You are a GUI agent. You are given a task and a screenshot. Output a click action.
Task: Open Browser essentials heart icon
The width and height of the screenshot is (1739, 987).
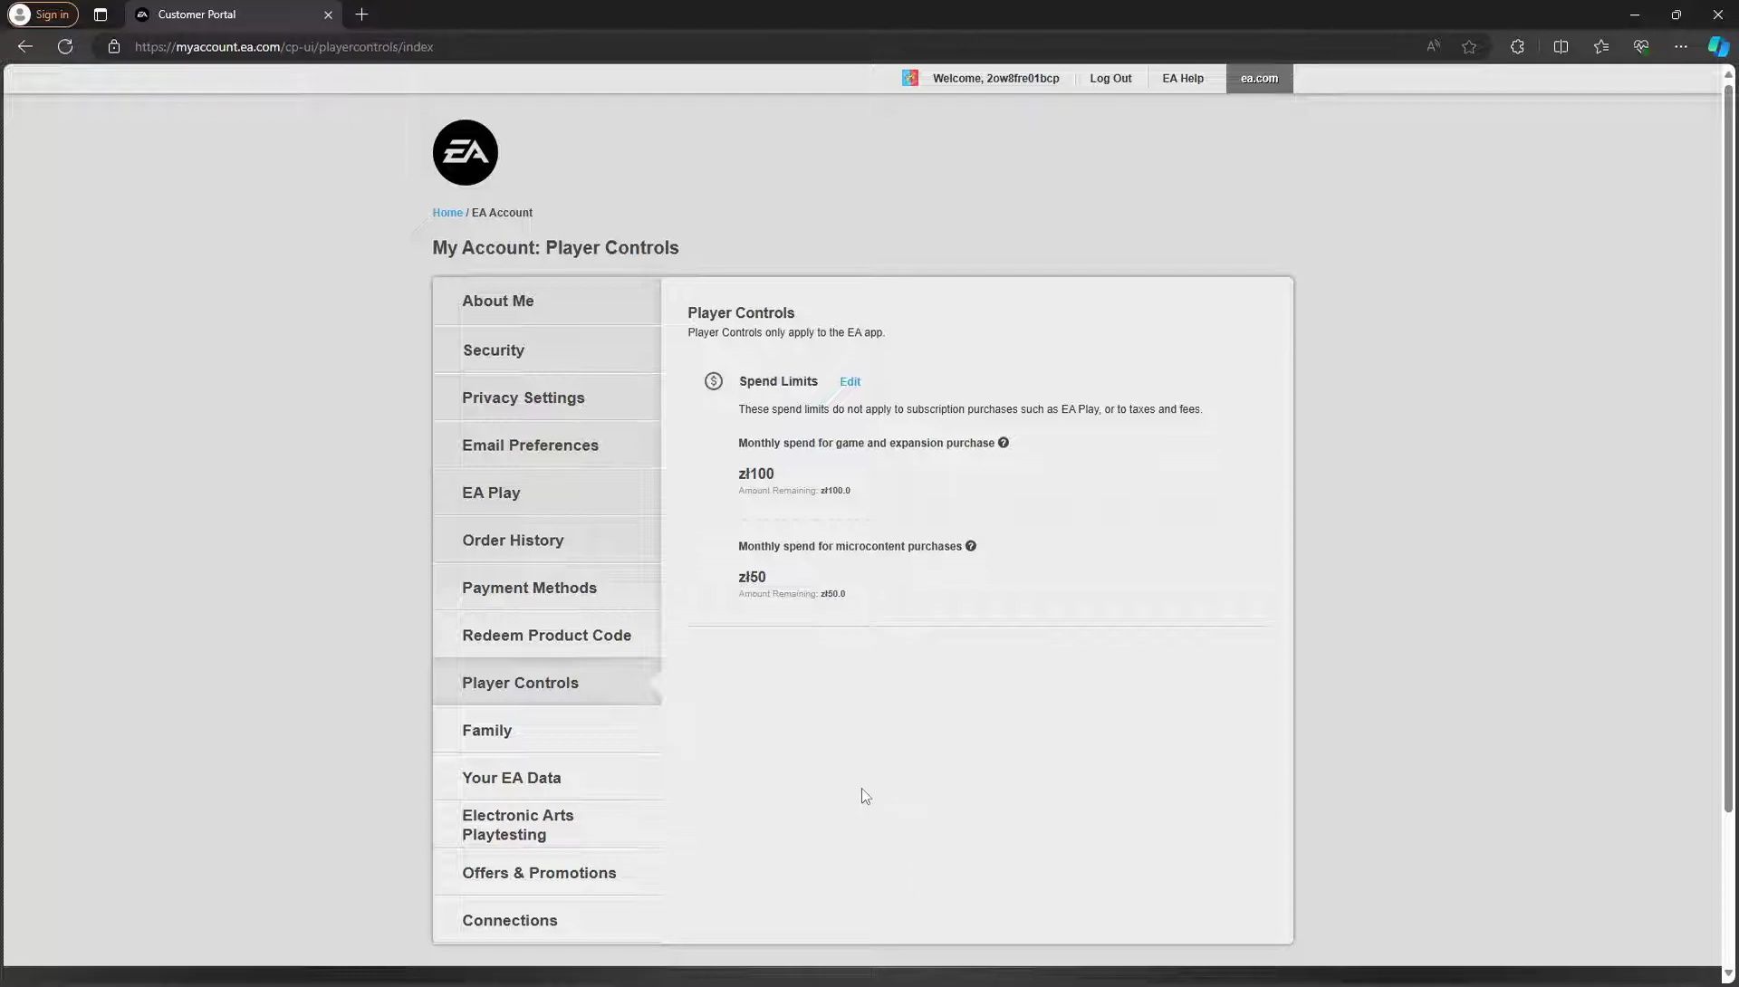coord(1641,46)
